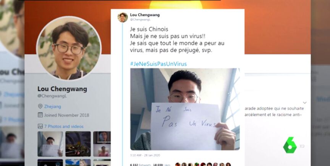Open the Zhejiang location link
Image resolution: width=330 pixels, height=166 pixels.
tap(53, 106)
